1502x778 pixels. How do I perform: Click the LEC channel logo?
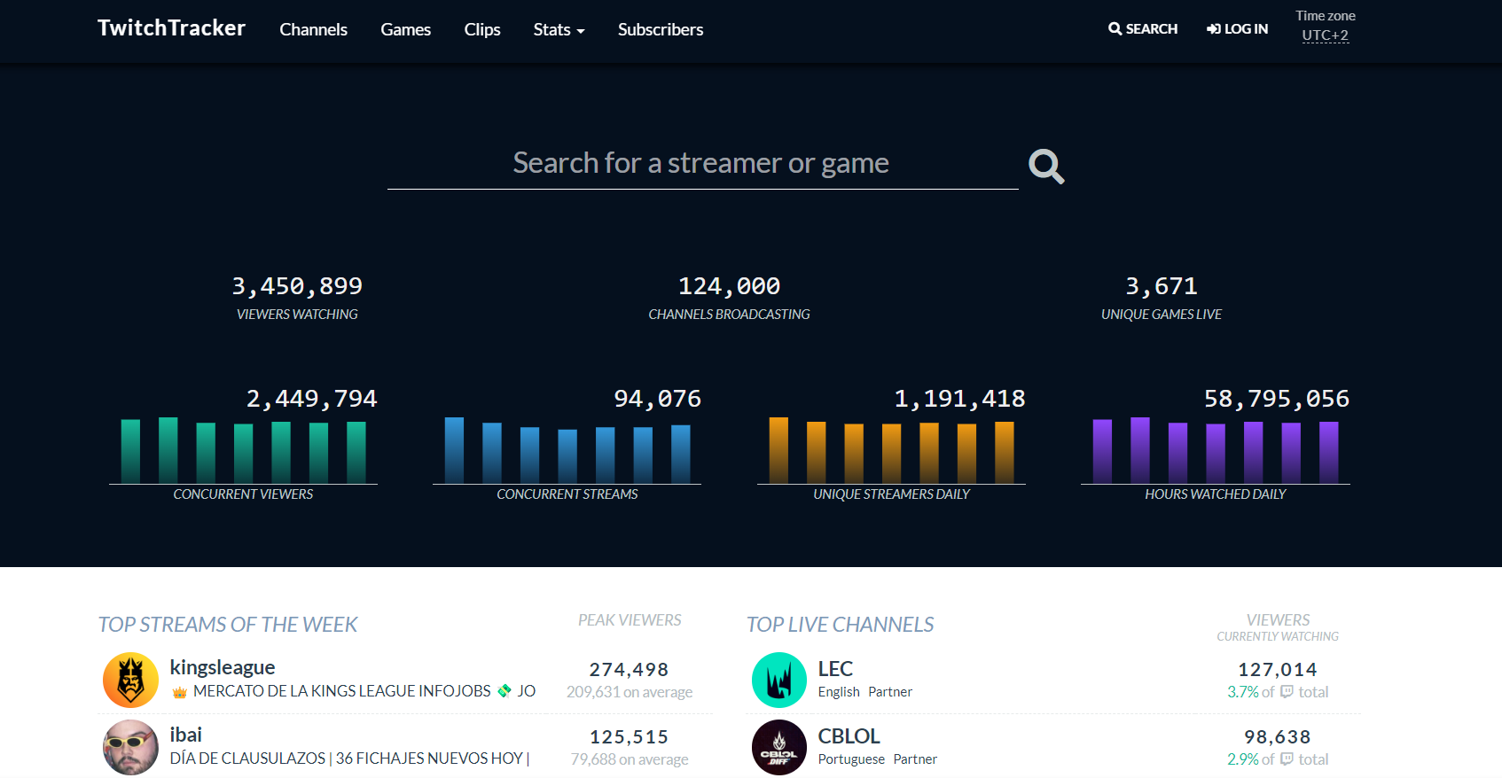779,680
